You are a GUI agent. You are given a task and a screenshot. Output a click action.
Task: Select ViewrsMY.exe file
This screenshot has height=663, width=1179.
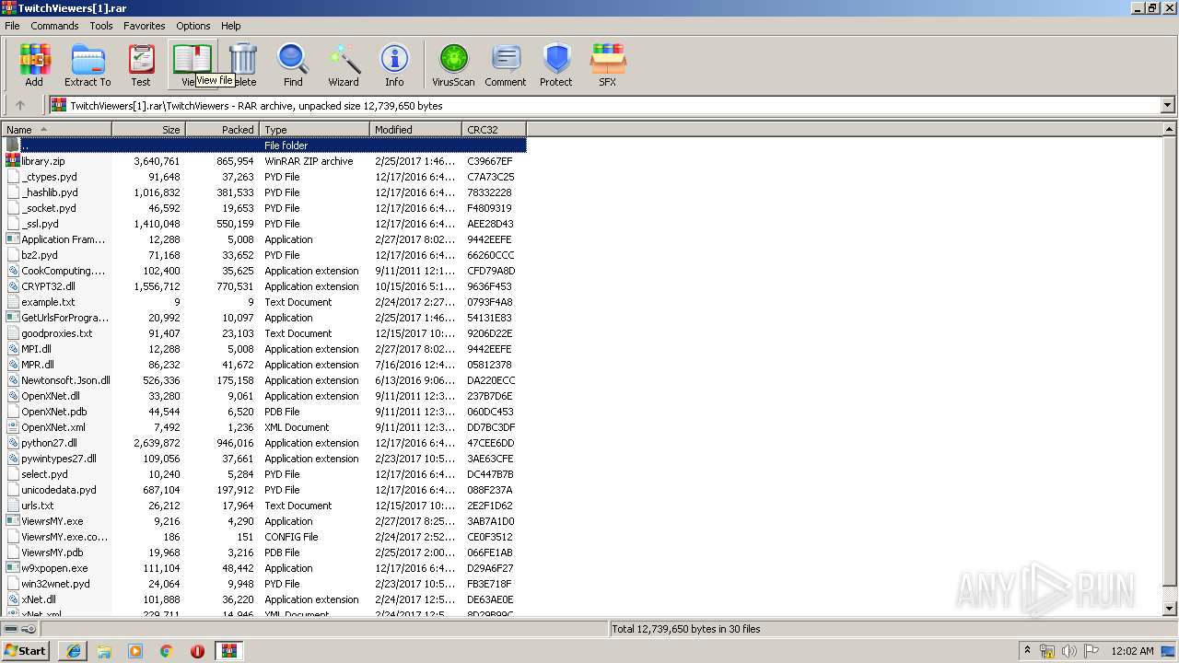[53, 521]
